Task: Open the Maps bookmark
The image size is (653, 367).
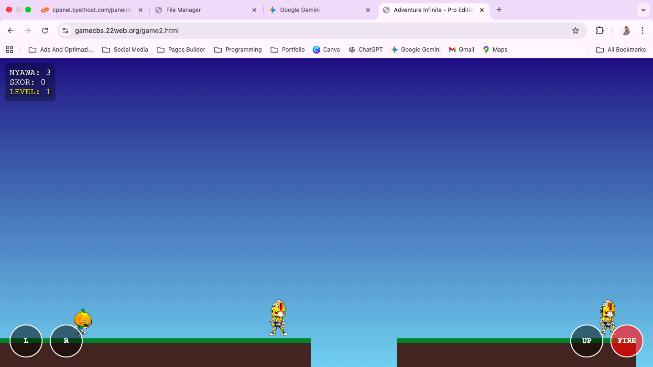Action: (495, 49)
